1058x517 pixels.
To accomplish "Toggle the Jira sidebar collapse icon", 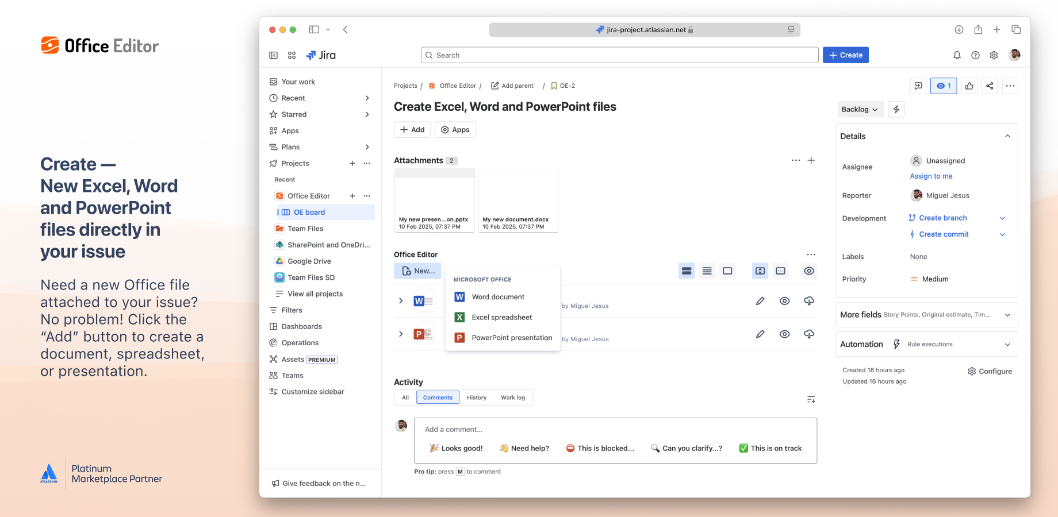I will 274,55.
